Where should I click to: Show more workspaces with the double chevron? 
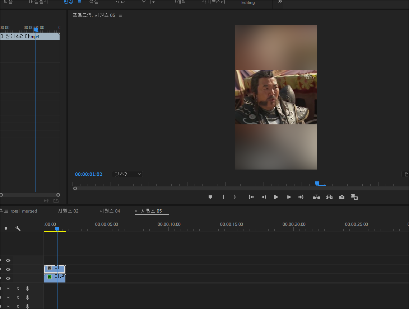click(280, 1)
